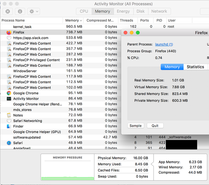Viewport: 209px width, 185px height.
Task: Click the Quit Process X toolbar button
Action: coord(8,11)
